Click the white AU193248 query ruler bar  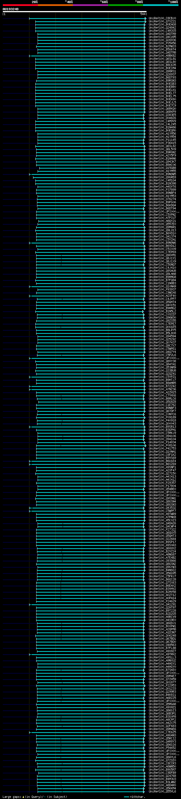point(75,11)
